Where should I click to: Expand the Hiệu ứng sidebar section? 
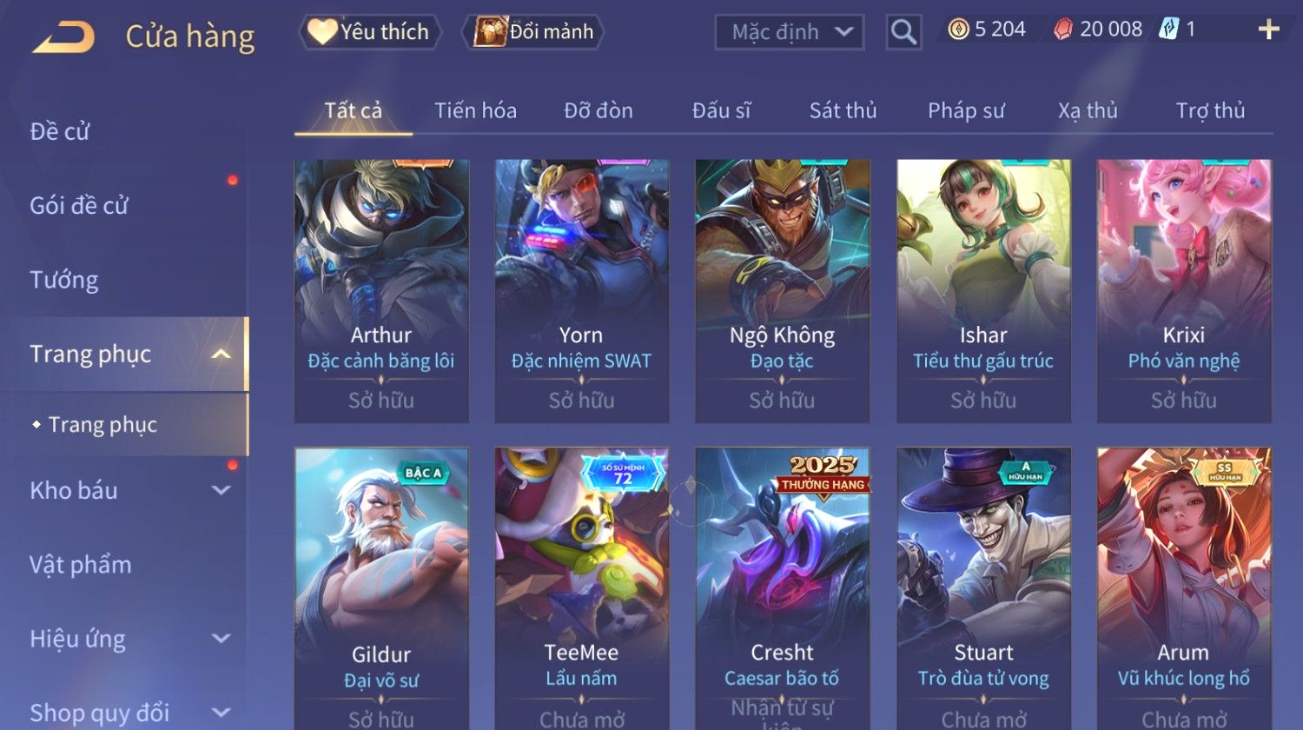click(222, 639)
